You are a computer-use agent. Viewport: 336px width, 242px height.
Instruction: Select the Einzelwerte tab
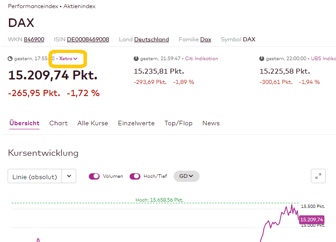(136, 123)
